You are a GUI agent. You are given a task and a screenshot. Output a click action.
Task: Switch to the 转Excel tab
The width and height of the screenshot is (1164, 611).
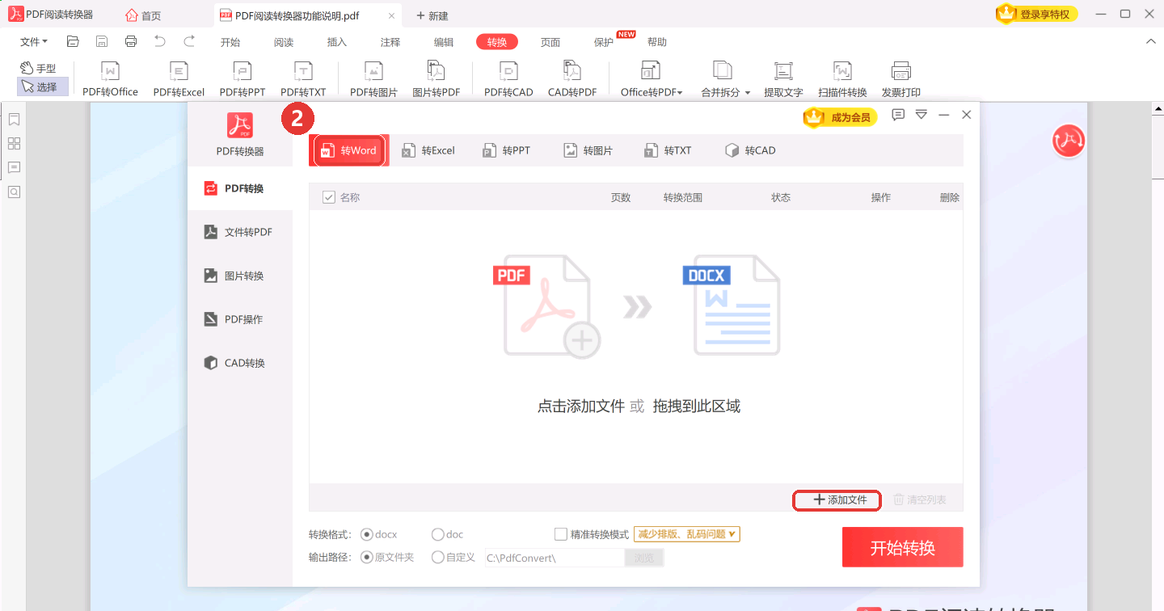point(428,150)
